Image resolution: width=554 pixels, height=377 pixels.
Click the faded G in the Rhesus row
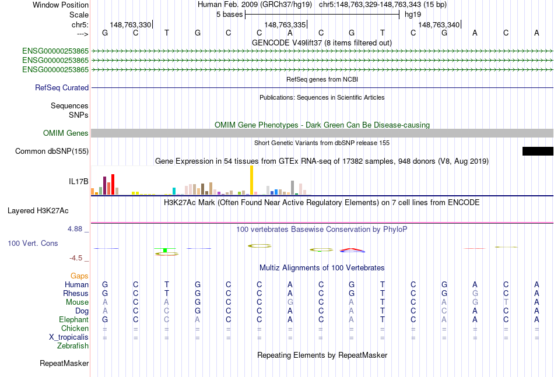point(475,293)
